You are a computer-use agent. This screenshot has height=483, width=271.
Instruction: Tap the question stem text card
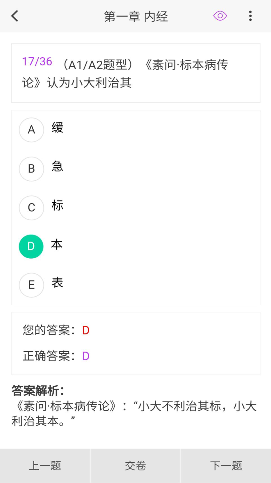(135, 72)
